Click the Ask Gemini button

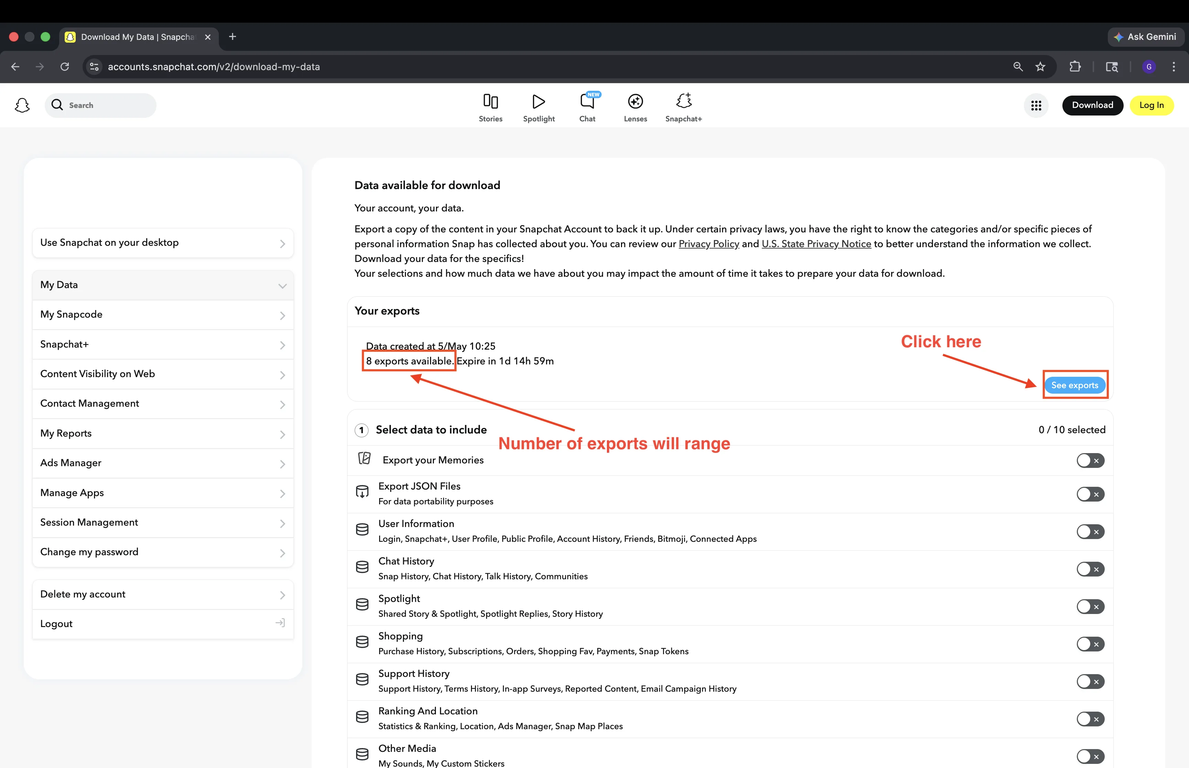click(x=1146, y=37)
